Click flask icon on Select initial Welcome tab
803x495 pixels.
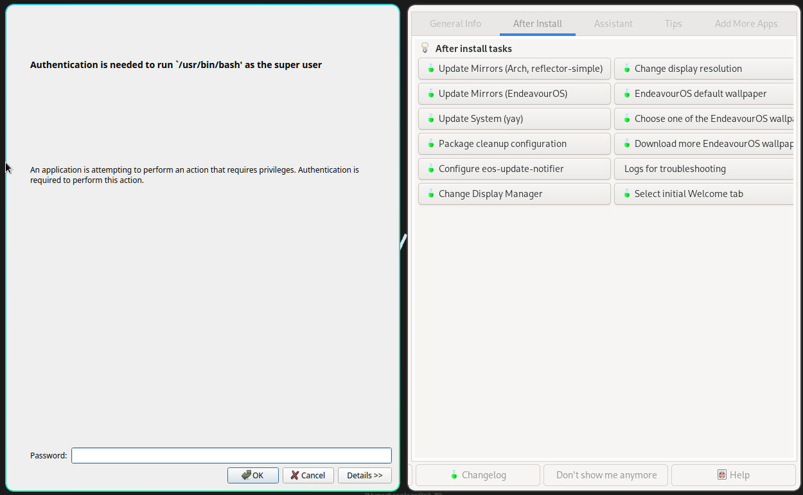click(x=627, y=194)
